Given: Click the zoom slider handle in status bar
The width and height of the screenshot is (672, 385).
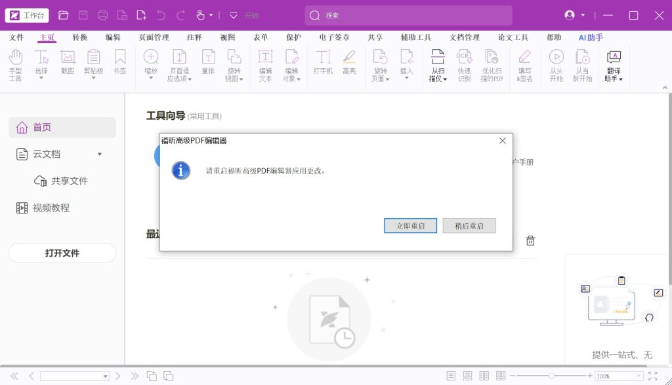Looking at the screenshot, I should click(x=551, y=376).
